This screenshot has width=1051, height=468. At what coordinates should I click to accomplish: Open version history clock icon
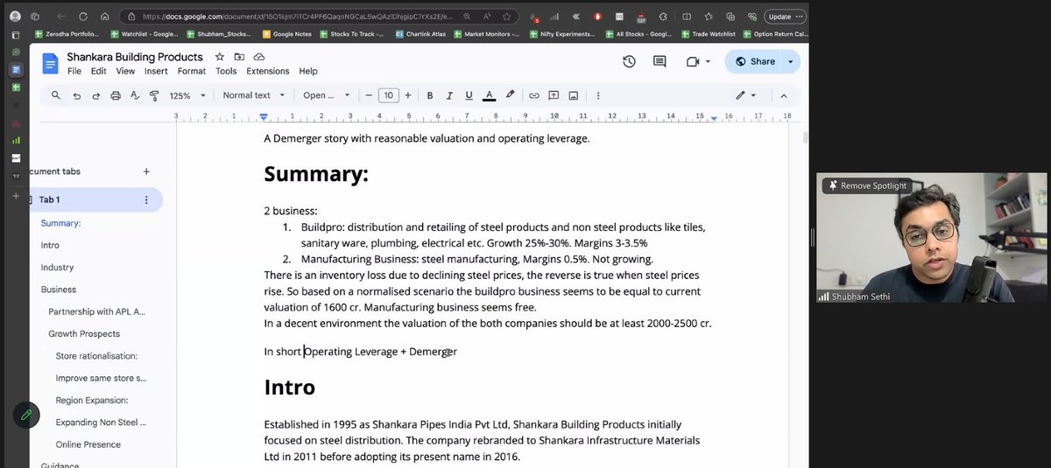point(629,61)
